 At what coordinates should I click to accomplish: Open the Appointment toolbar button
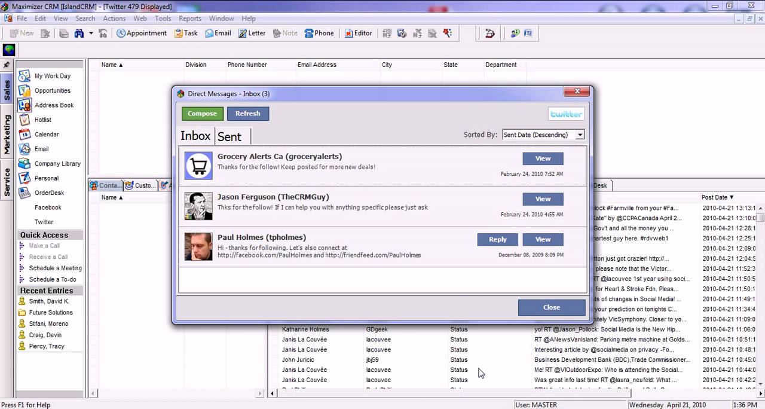coord(142,33)
